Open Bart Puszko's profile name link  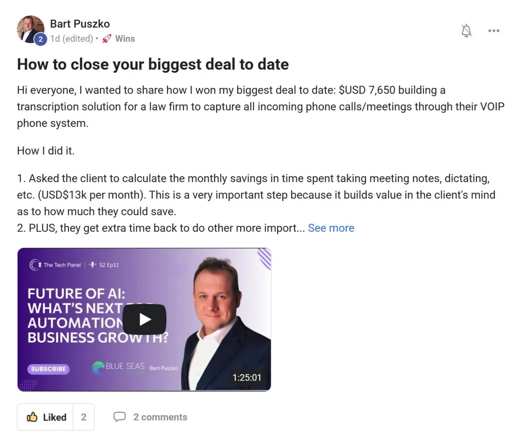[80, 24]
